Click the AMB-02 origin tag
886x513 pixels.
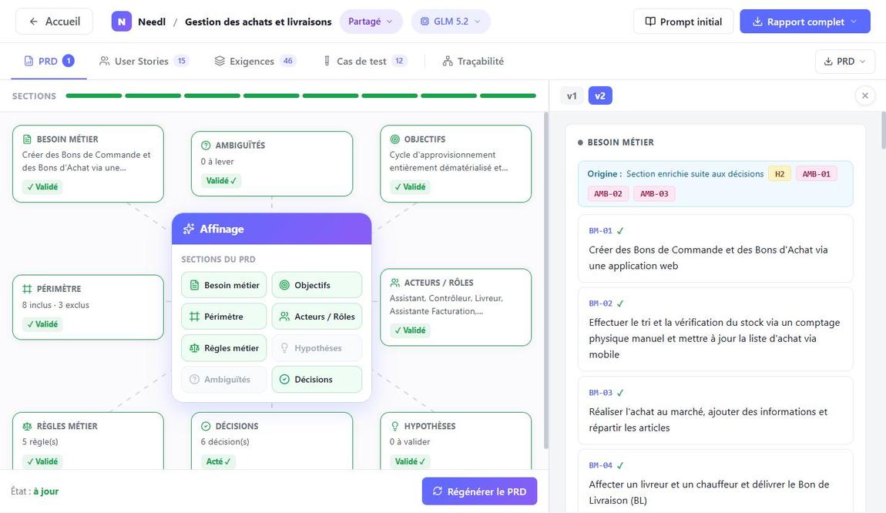pyautogui.click(x=608, y=194)
